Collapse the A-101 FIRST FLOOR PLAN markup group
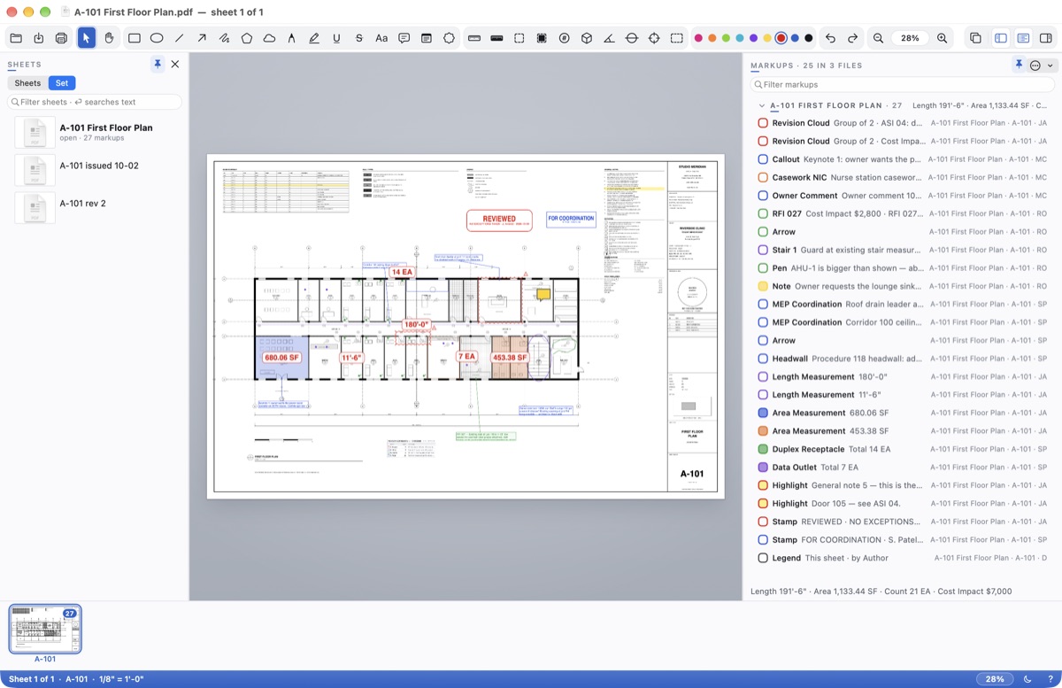This screenshot has width=1062, height=688. (761, 105)
